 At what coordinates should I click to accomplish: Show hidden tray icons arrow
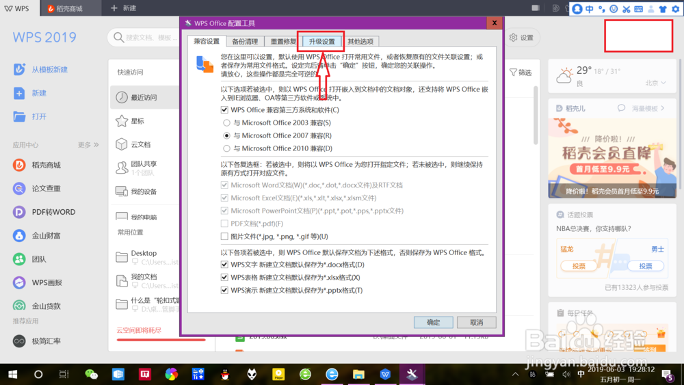pyautogui.click(x=515, y=374)
